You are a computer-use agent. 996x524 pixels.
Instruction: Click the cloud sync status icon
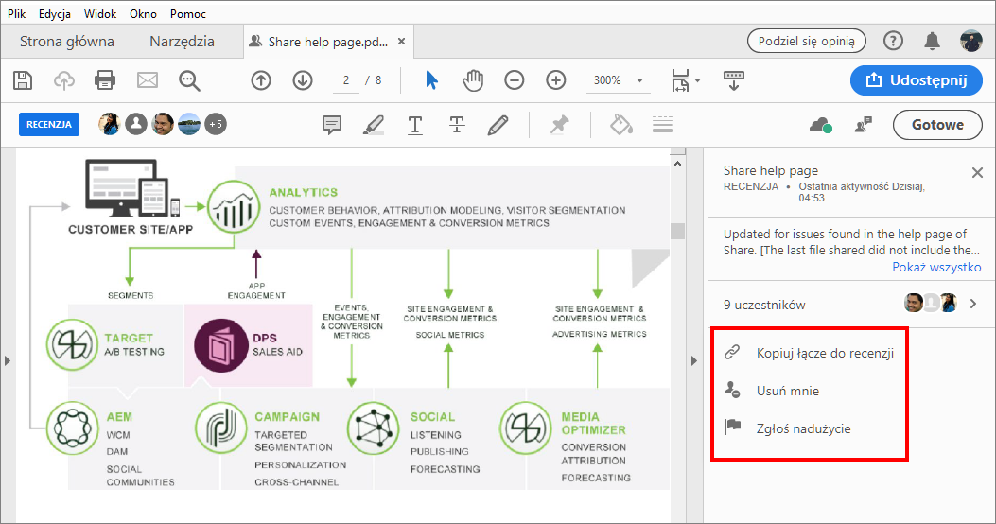[x=821, y=125]
